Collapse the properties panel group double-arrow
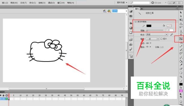Viewport: 184px width, 106px height. click(177, 6)
